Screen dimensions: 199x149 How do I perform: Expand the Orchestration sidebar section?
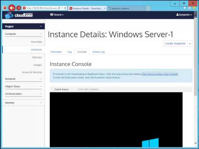pyautogui.click(x=24, y=94)
